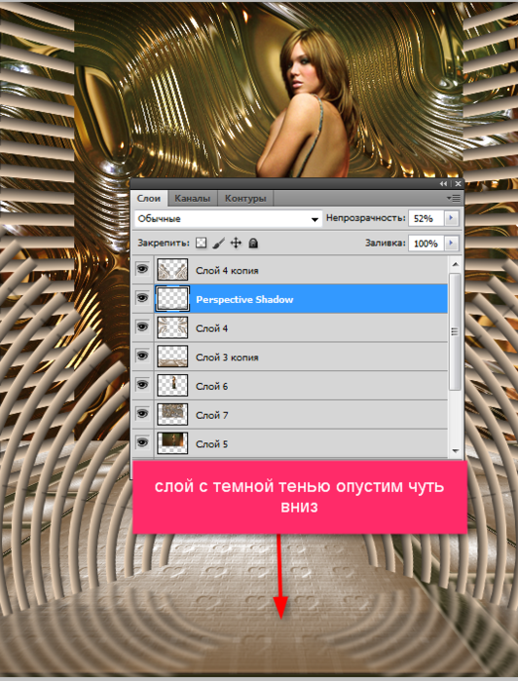Toggle the Слой 5 eye icon

(142, 442)
